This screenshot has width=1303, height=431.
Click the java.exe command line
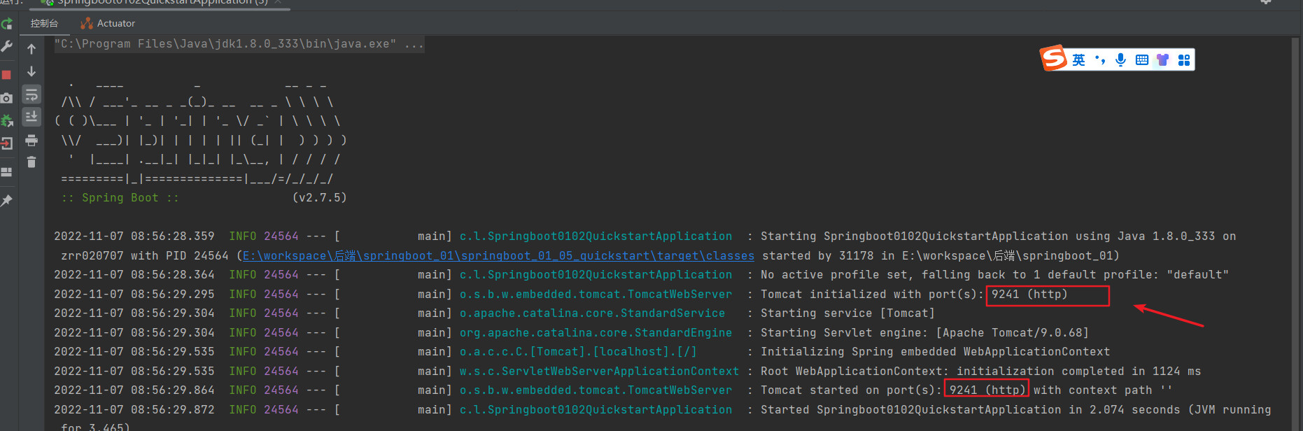click(239, 44)
